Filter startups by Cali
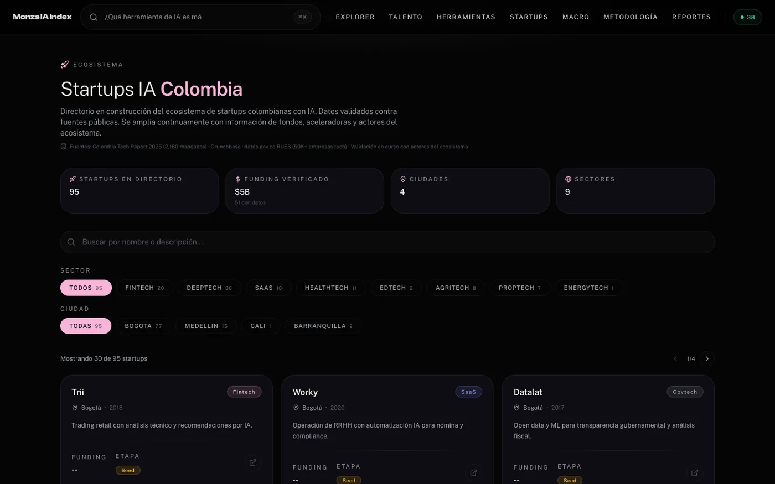This screenshot has width=775, height=484. coord(261,326)
